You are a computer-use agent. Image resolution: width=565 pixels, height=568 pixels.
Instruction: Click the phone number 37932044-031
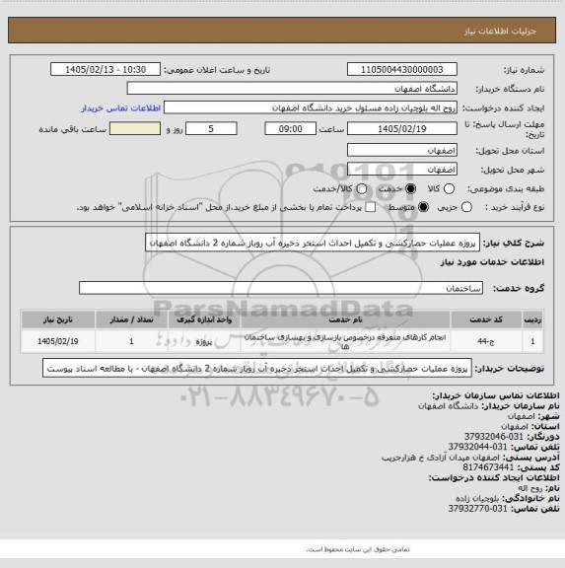[x=477, y=447]
